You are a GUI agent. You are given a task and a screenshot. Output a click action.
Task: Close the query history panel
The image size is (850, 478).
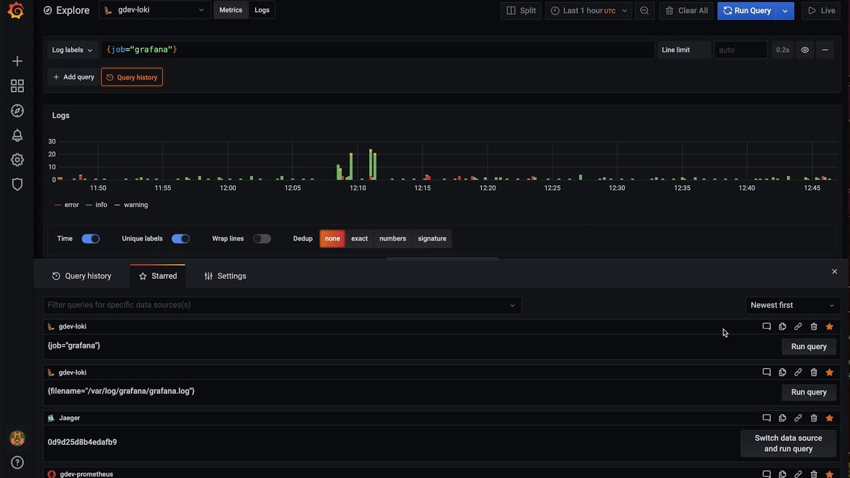point(835,272)
